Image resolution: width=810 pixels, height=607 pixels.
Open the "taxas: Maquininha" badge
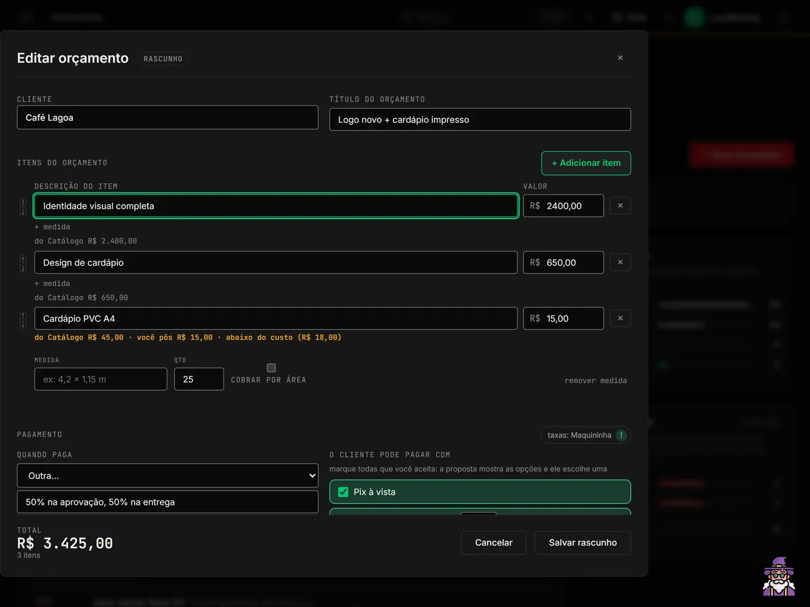tap(586, 435)
